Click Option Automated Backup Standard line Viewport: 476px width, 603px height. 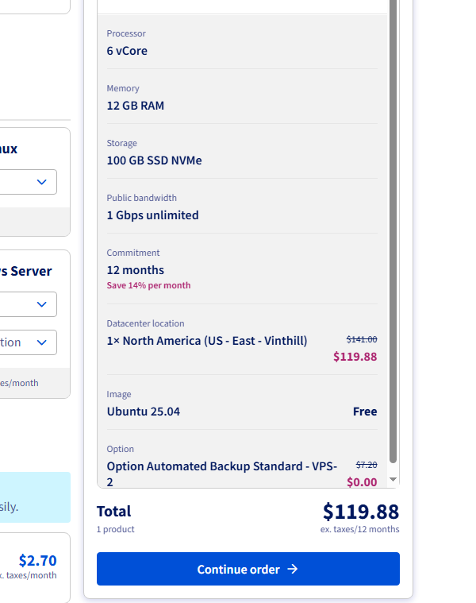tap(222, 474)
